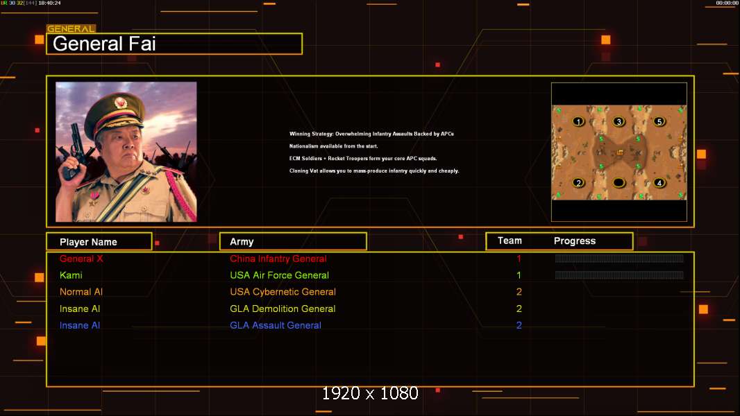Viewport: 740px width, 416px height.
Task: Click army GLA Assault General
Action: [276, 325]
